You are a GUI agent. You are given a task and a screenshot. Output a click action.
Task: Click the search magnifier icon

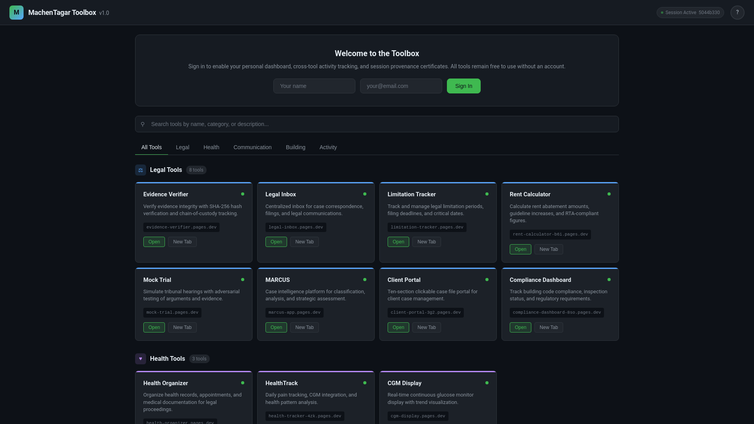tap(143, 124)
